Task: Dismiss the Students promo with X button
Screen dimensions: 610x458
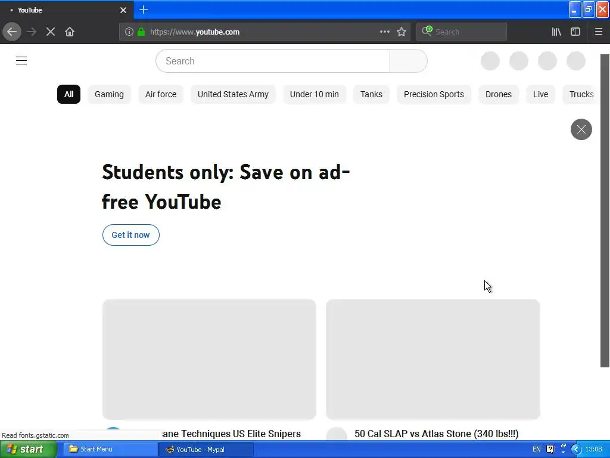Action: (581, 129)
